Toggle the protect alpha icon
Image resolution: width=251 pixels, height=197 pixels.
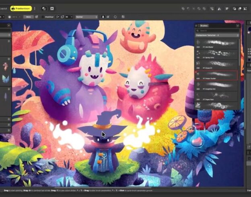pyautogui.click(x=108, y=17)
